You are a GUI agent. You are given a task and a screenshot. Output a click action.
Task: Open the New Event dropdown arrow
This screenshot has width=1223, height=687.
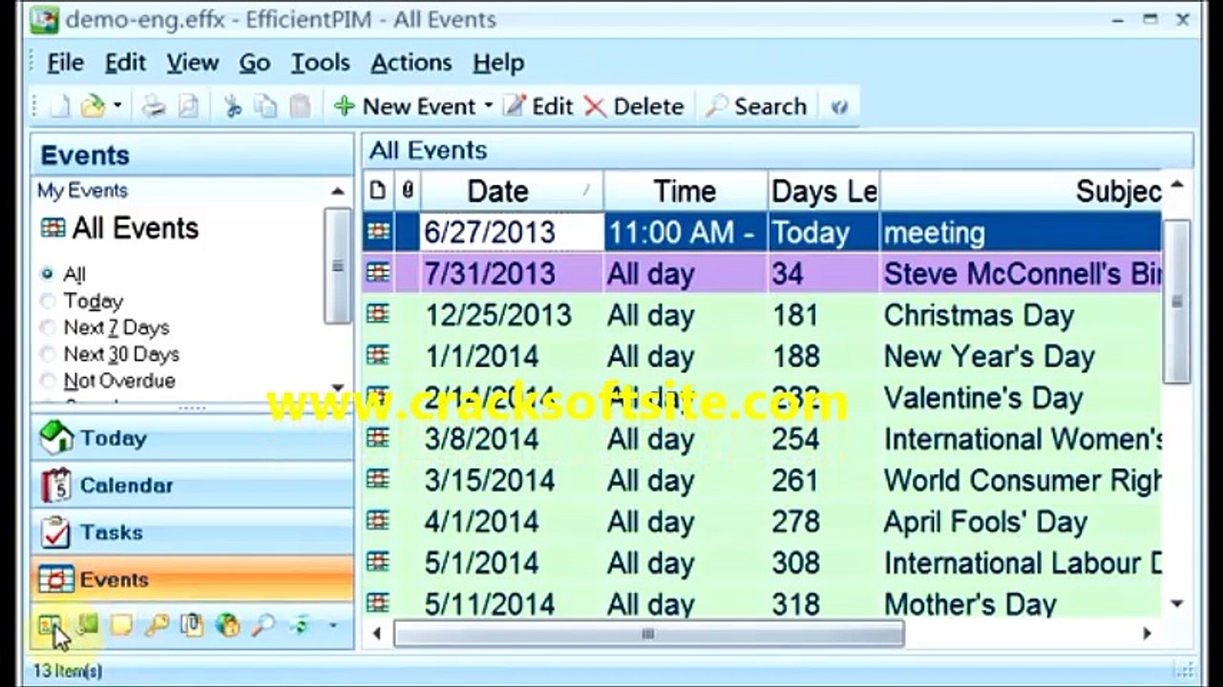point(488,106)
